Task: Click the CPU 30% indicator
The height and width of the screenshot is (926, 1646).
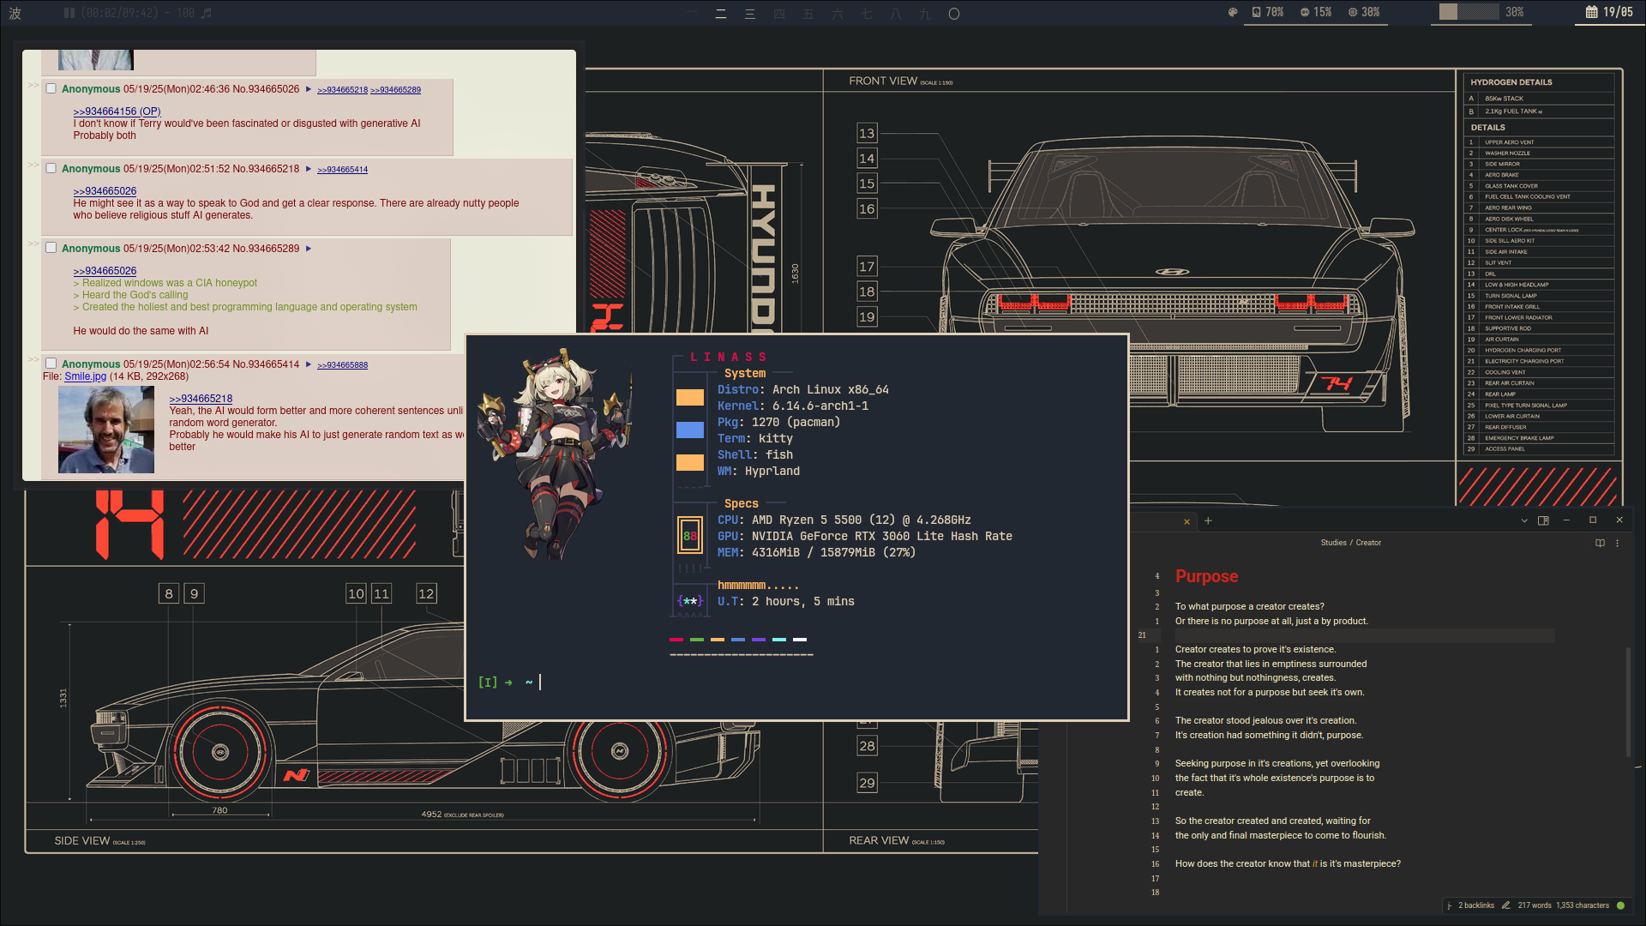Action: [1364, 12]
